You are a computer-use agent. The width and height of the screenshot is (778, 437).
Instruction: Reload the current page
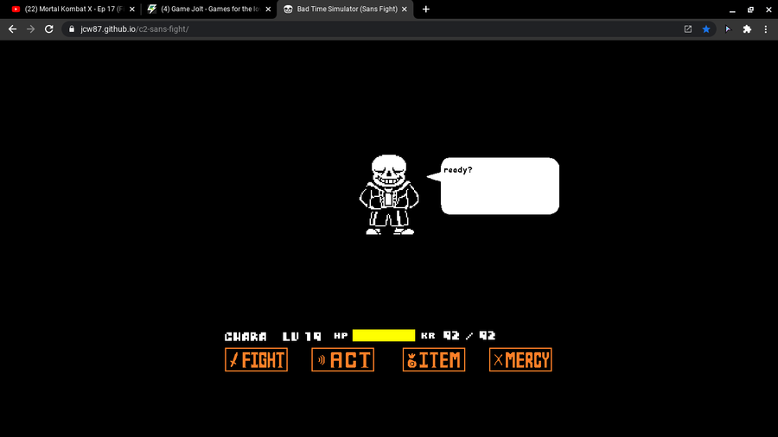point(48,29)
